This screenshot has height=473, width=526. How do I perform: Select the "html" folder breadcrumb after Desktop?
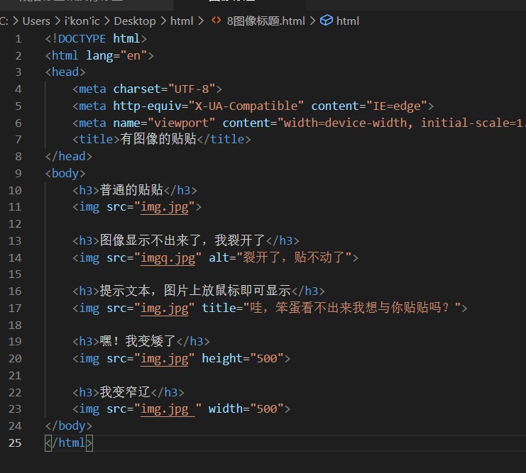click(182, 21)
